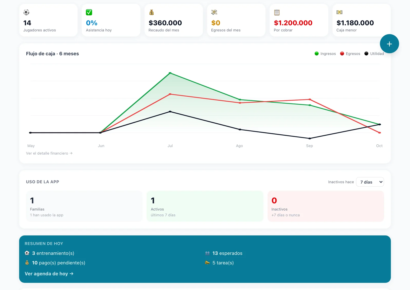Screen dimensions: 410x290
Task: Open the Activos últimos 7 días card
Action: (x=205, y=206)
